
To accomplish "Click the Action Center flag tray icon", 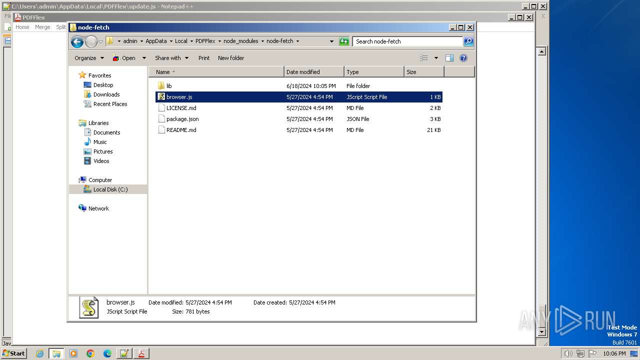I will tap(592, 353).
